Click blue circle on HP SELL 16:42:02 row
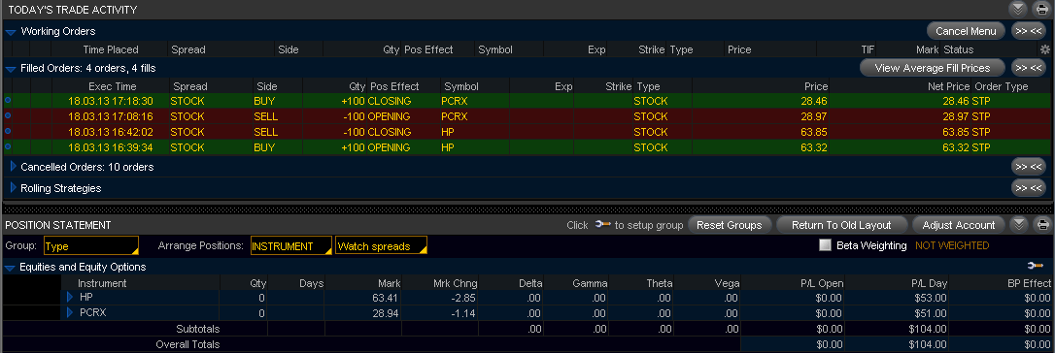This screenshot has height=353, width=1055. coord(8,131)
